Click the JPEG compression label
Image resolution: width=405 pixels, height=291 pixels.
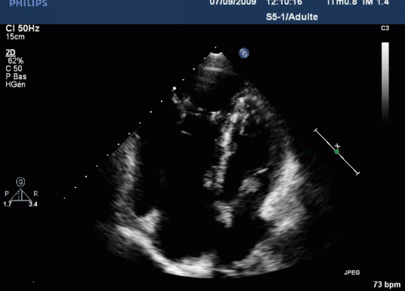pos(352,272)
